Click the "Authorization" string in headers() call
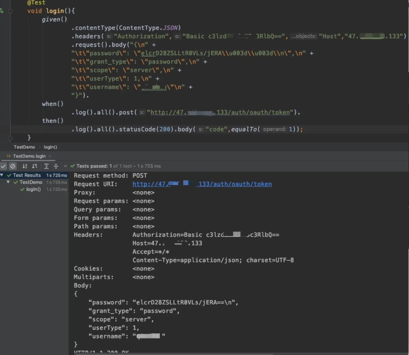Viewport: 409px width, 355px height. pyautogui.click(x=141, y=36)
